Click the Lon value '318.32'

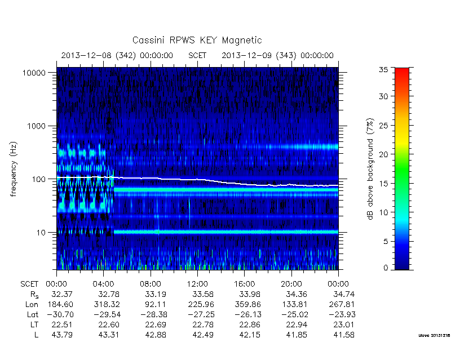point(107,304)
